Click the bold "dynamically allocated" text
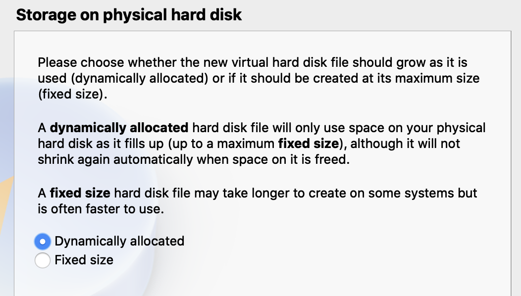Image resolution: width=521 pixels, height=296 pixels. pos(119,128)
